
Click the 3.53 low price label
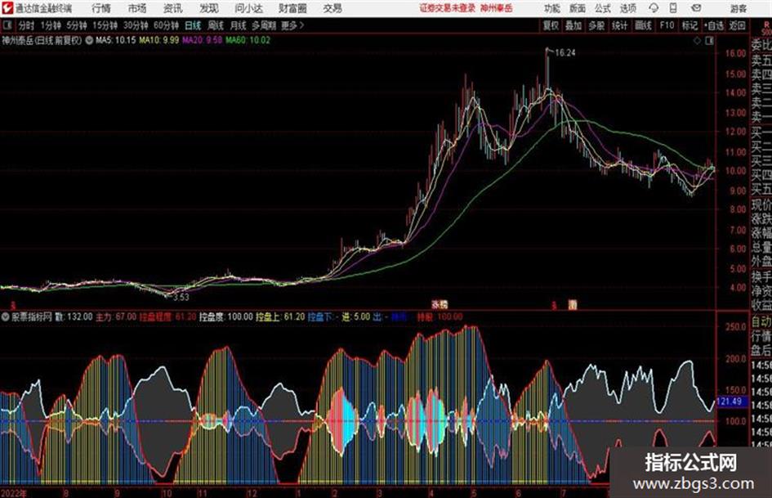[181, 297]
